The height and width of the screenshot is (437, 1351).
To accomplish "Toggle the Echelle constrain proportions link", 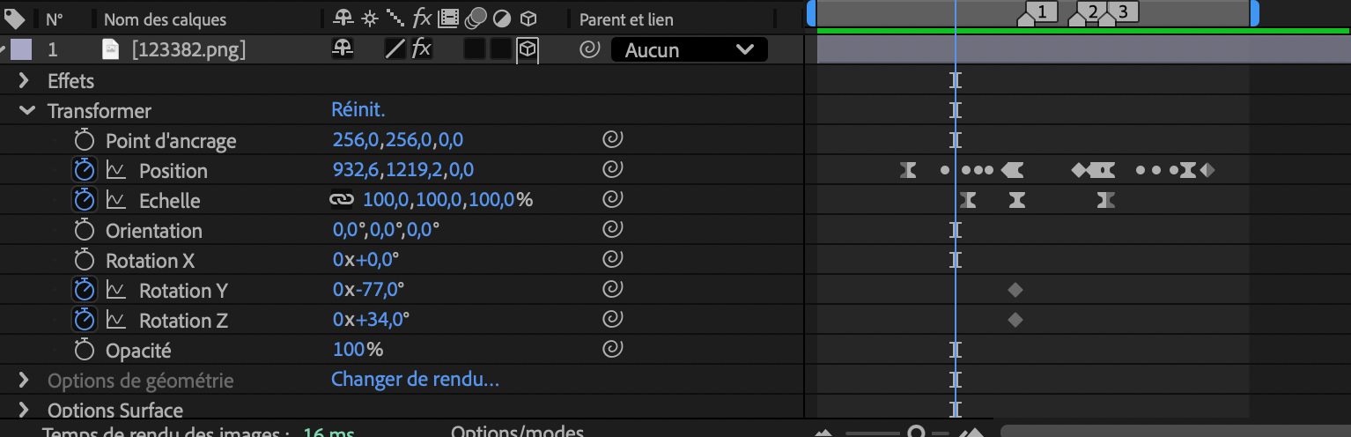I will tap(341, 200).
